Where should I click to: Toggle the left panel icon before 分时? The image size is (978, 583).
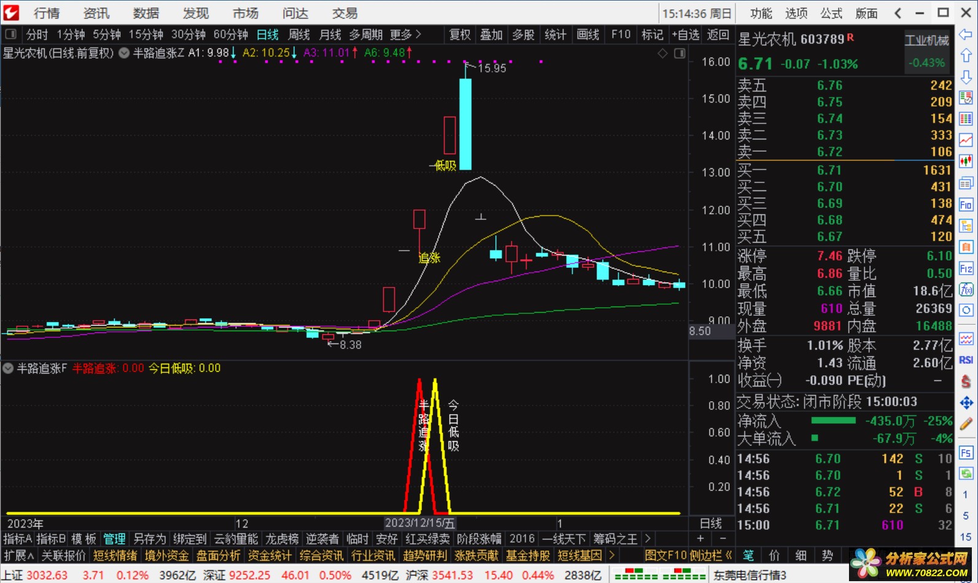(x=11, y=34)
